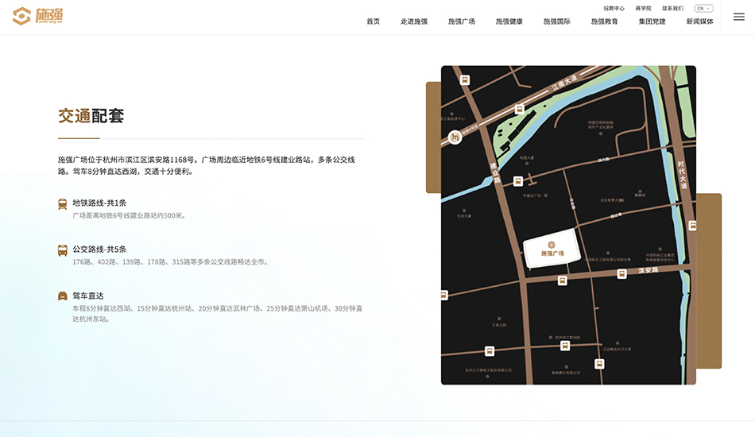This screenshot has height=437, width=755.
Task: Go to 首页 in the navigation bar
Action: (x=373, y=21)
